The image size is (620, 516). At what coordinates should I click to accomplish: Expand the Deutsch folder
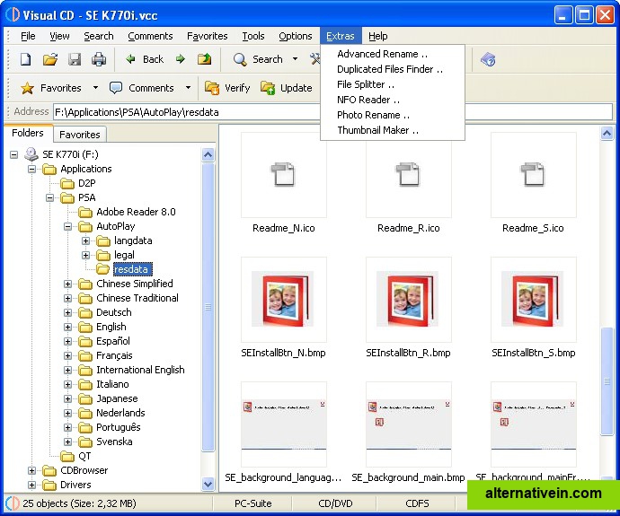click(x=67, y=312)
